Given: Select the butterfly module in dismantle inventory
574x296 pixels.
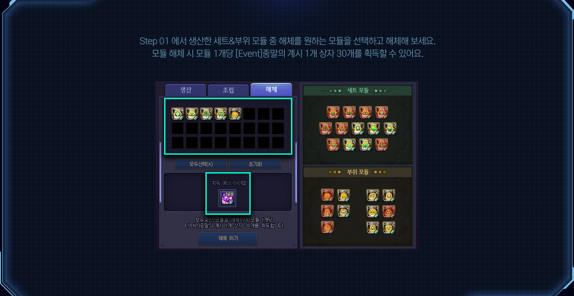Looking at the screenshot, I should click(221, 114).
